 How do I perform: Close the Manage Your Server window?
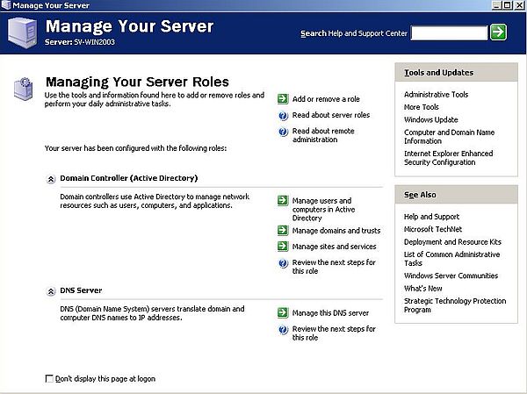[519, 5]
